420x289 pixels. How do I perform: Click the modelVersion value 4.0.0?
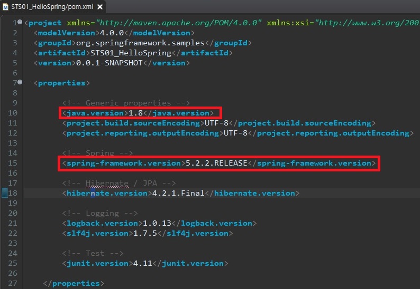[x=112, y=33]
